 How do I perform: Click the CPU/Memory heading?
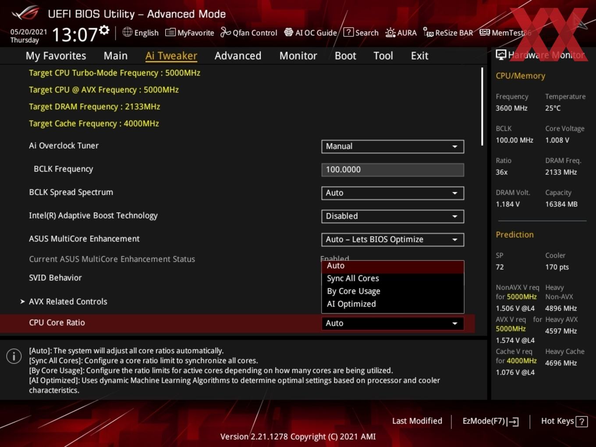click(x=520, y=76)
